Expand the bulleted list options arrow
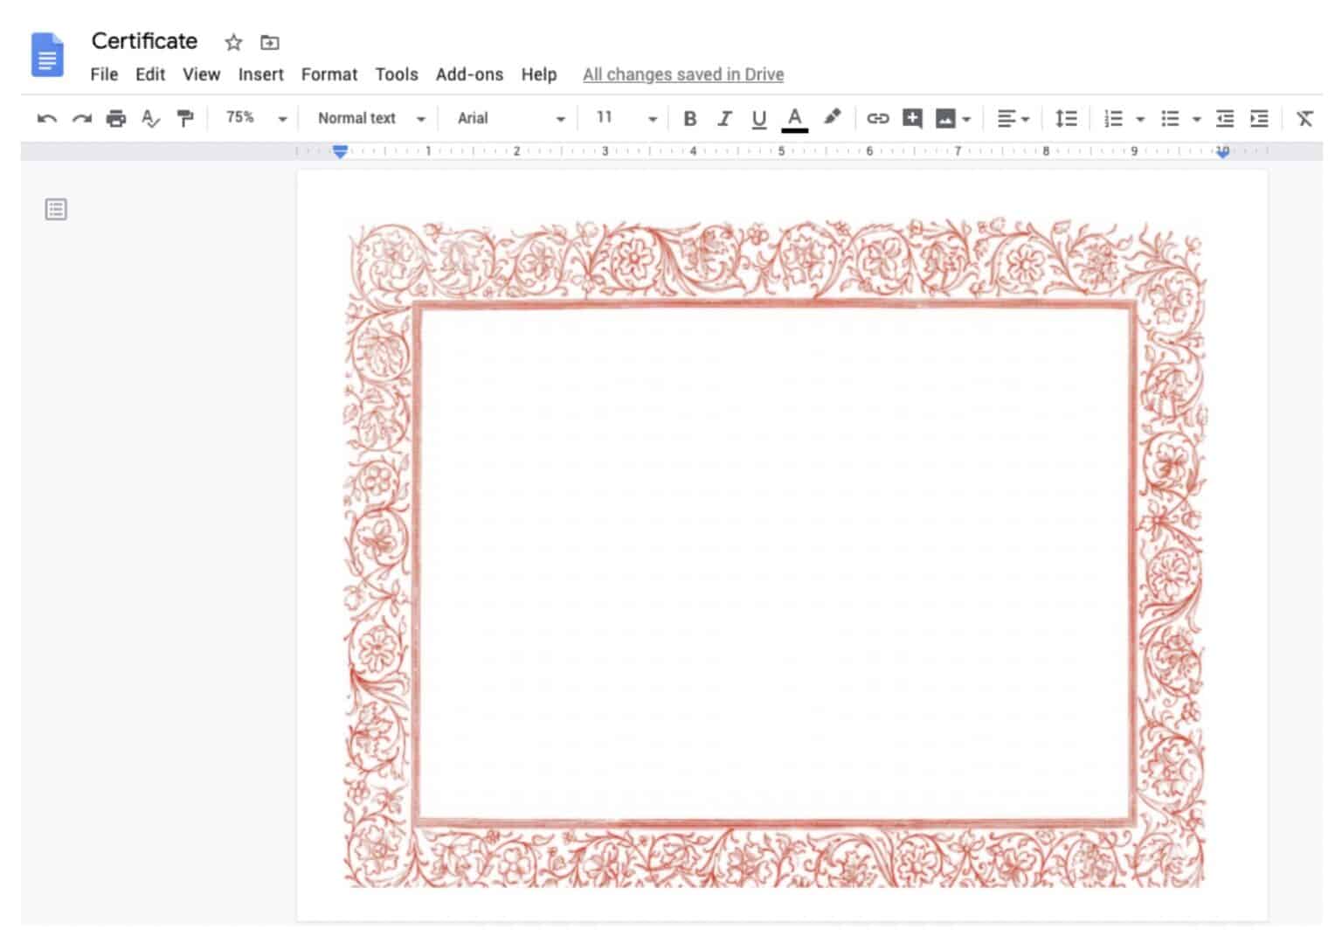The image size is (1342, 943). 1197,120
